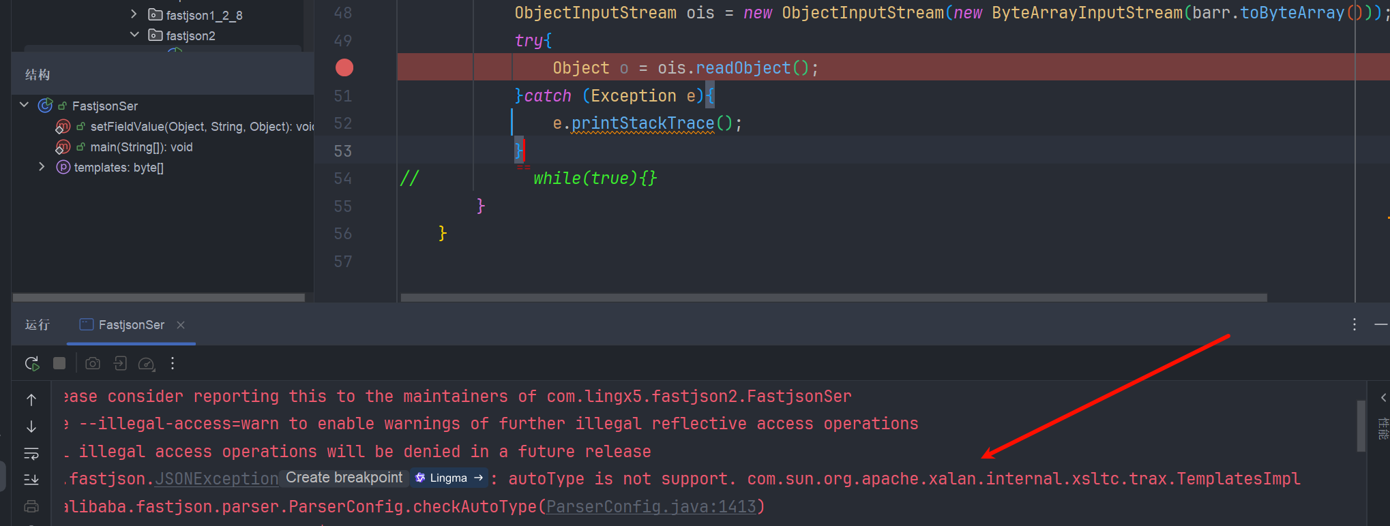Viewport: 1390px width, 526px height.
Task: Click the templates field icon in structure
Action: 63,168
